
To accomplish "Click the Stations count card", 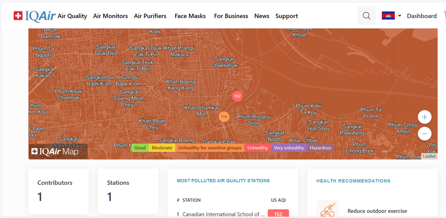I will [128, 192].
